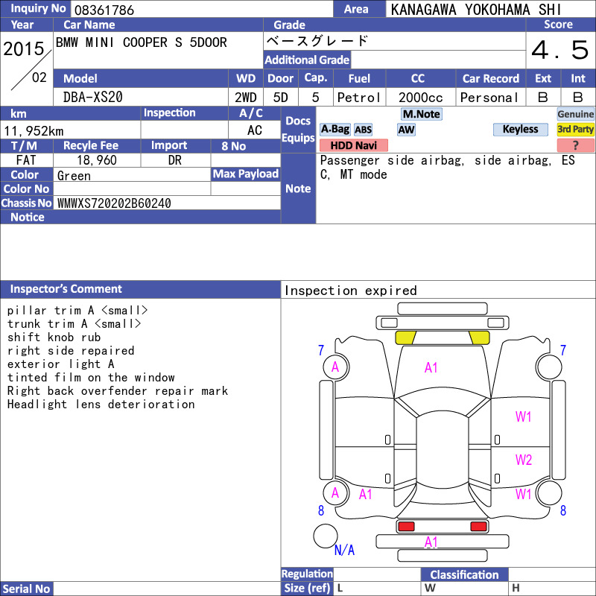Image resolution: width=596 pixels, height=596 pixels.
Task: Click the red right tail light
Action: click(478, 527)
